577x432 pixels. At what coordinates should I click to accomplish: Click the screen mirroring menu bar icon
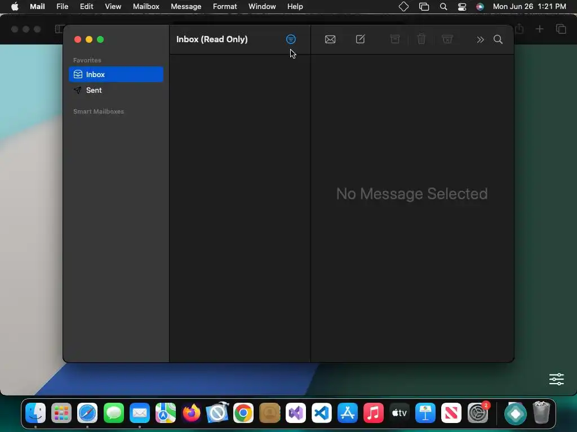[424, 7]
